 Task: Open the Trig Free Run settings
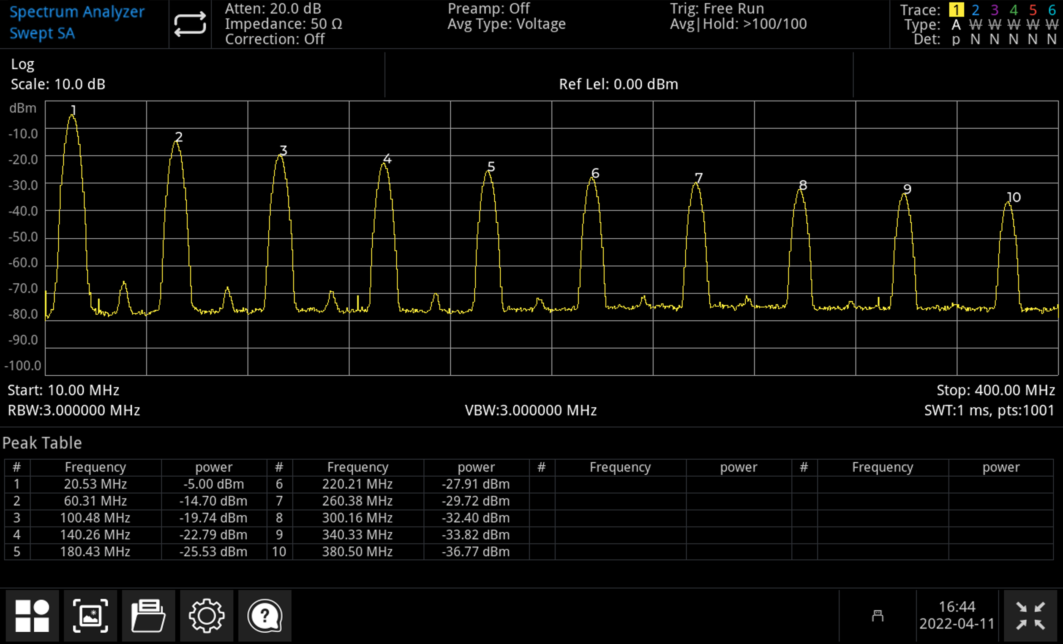tap(717, 8)
